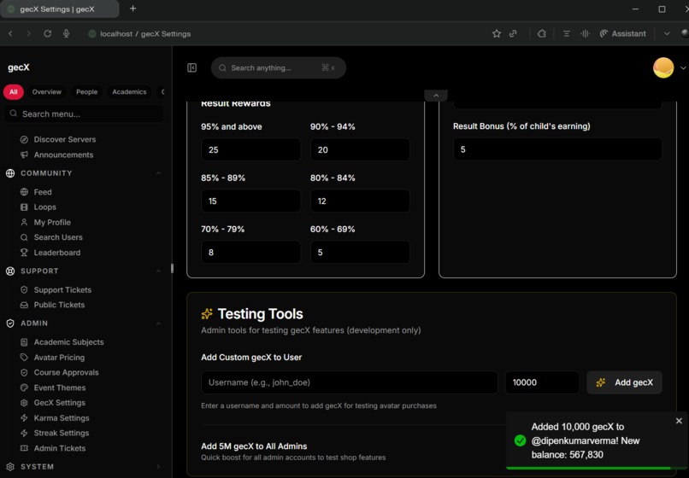Viewport: 689px width, 478px height.
Task: Reload the page
Action: (x=48, y=34)
